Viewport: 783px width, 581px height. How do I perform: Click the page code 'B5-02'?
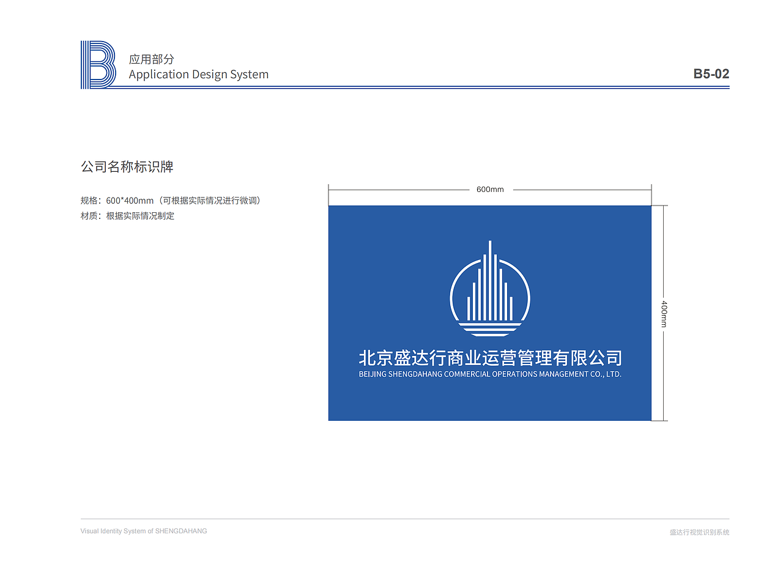pyautogui.click(x=711, y=74)
